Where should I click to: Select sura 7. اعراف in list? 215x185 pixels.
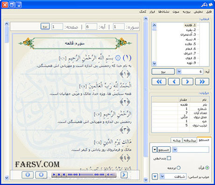pyautogui.click(x=190, y=53)
